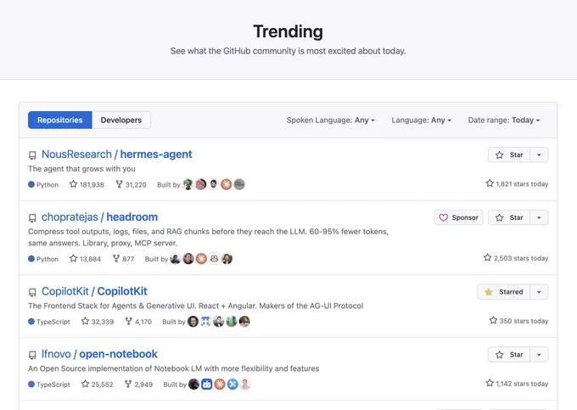The image size is (577, 410).
Task: Click the repo icon beside chopratejas / headroom
Action: pos(32,218)
